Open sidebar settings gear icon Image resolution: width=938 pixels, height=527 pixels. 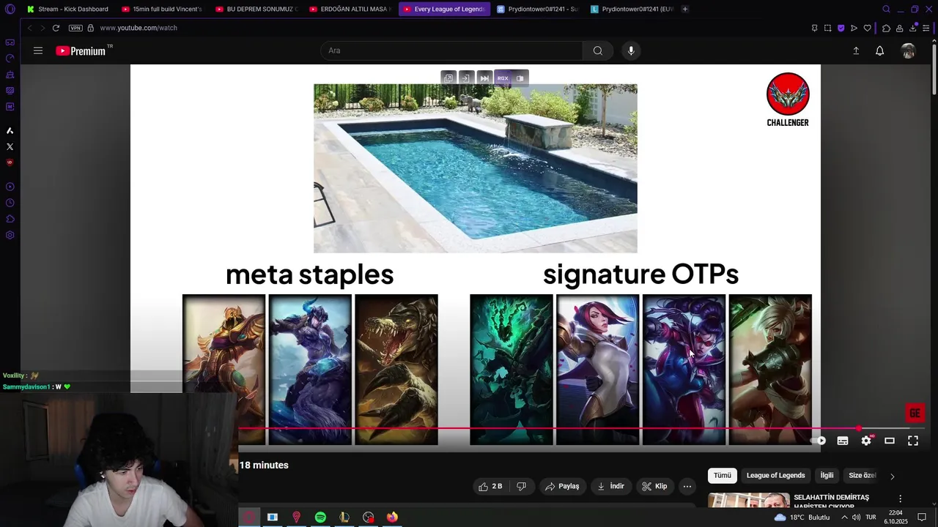[x=10, y=235]
